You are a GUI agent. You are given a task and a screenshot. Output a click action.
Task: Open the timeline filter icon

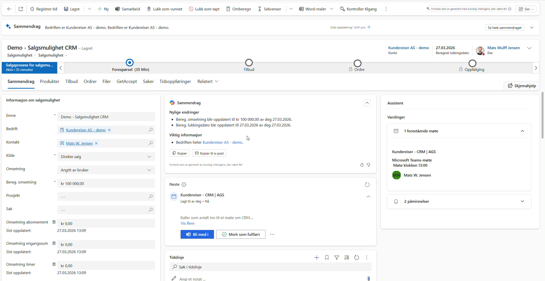click(337, 258)
